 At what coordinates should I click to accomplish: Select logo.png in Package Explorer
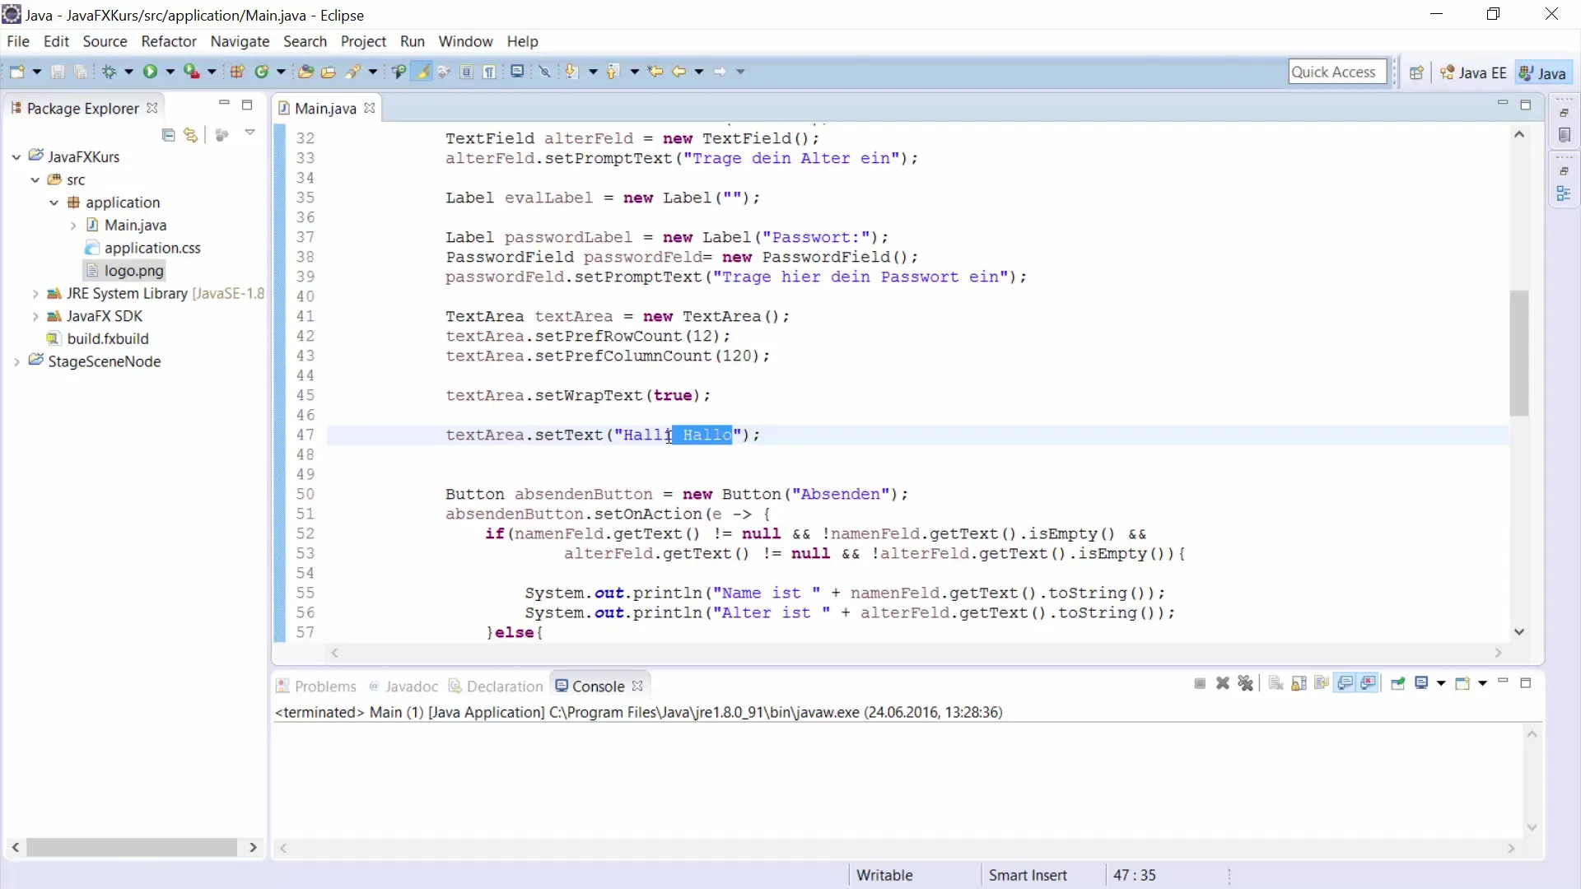(125, 270)
